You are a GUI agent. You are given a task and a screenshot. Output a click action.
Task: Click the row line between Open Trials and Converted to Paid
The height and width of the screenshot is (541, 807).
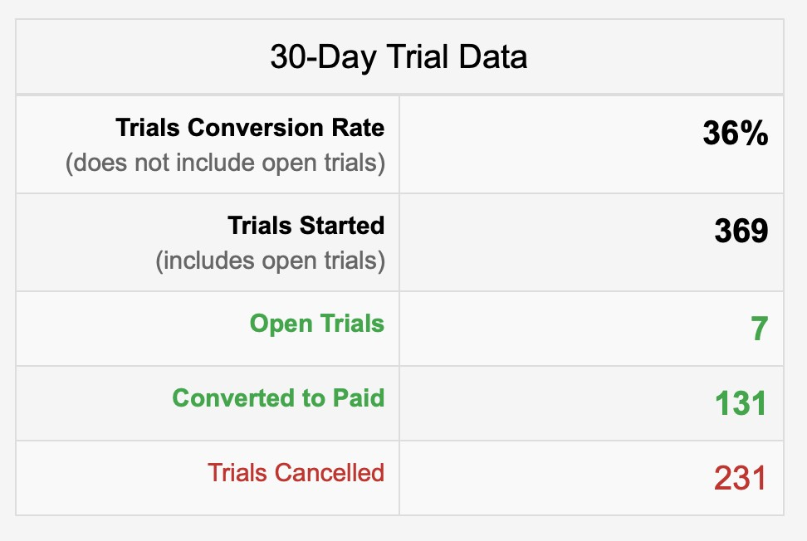tap(400, 366)
